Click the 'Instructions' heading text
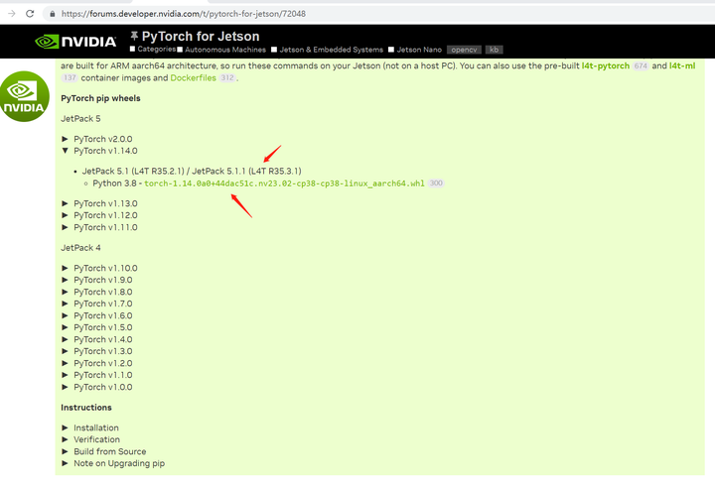The image size is (715, 487). [x=86, y=408]
